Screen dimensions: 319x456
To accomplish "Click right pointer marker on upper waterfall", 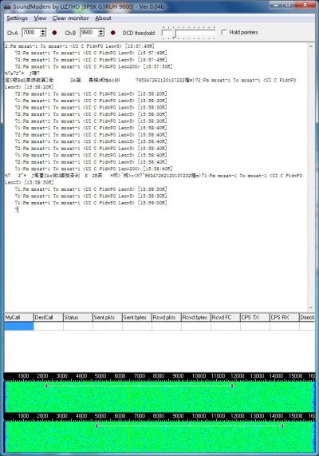I will pos(232,386).
